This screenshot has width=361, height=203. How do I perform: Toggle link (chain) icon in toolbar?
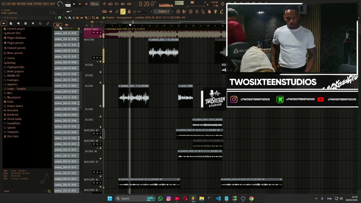click(x=123, y=12)
